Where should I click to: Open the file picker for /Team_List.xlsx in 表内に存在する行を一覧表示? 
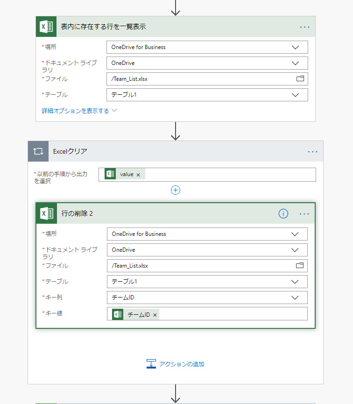click(x=301, y=79)
